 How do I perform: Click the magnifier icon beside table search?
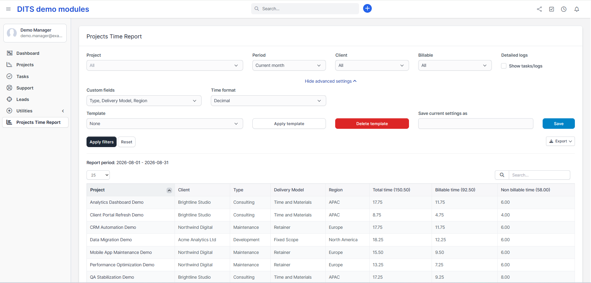click(502, 175)
